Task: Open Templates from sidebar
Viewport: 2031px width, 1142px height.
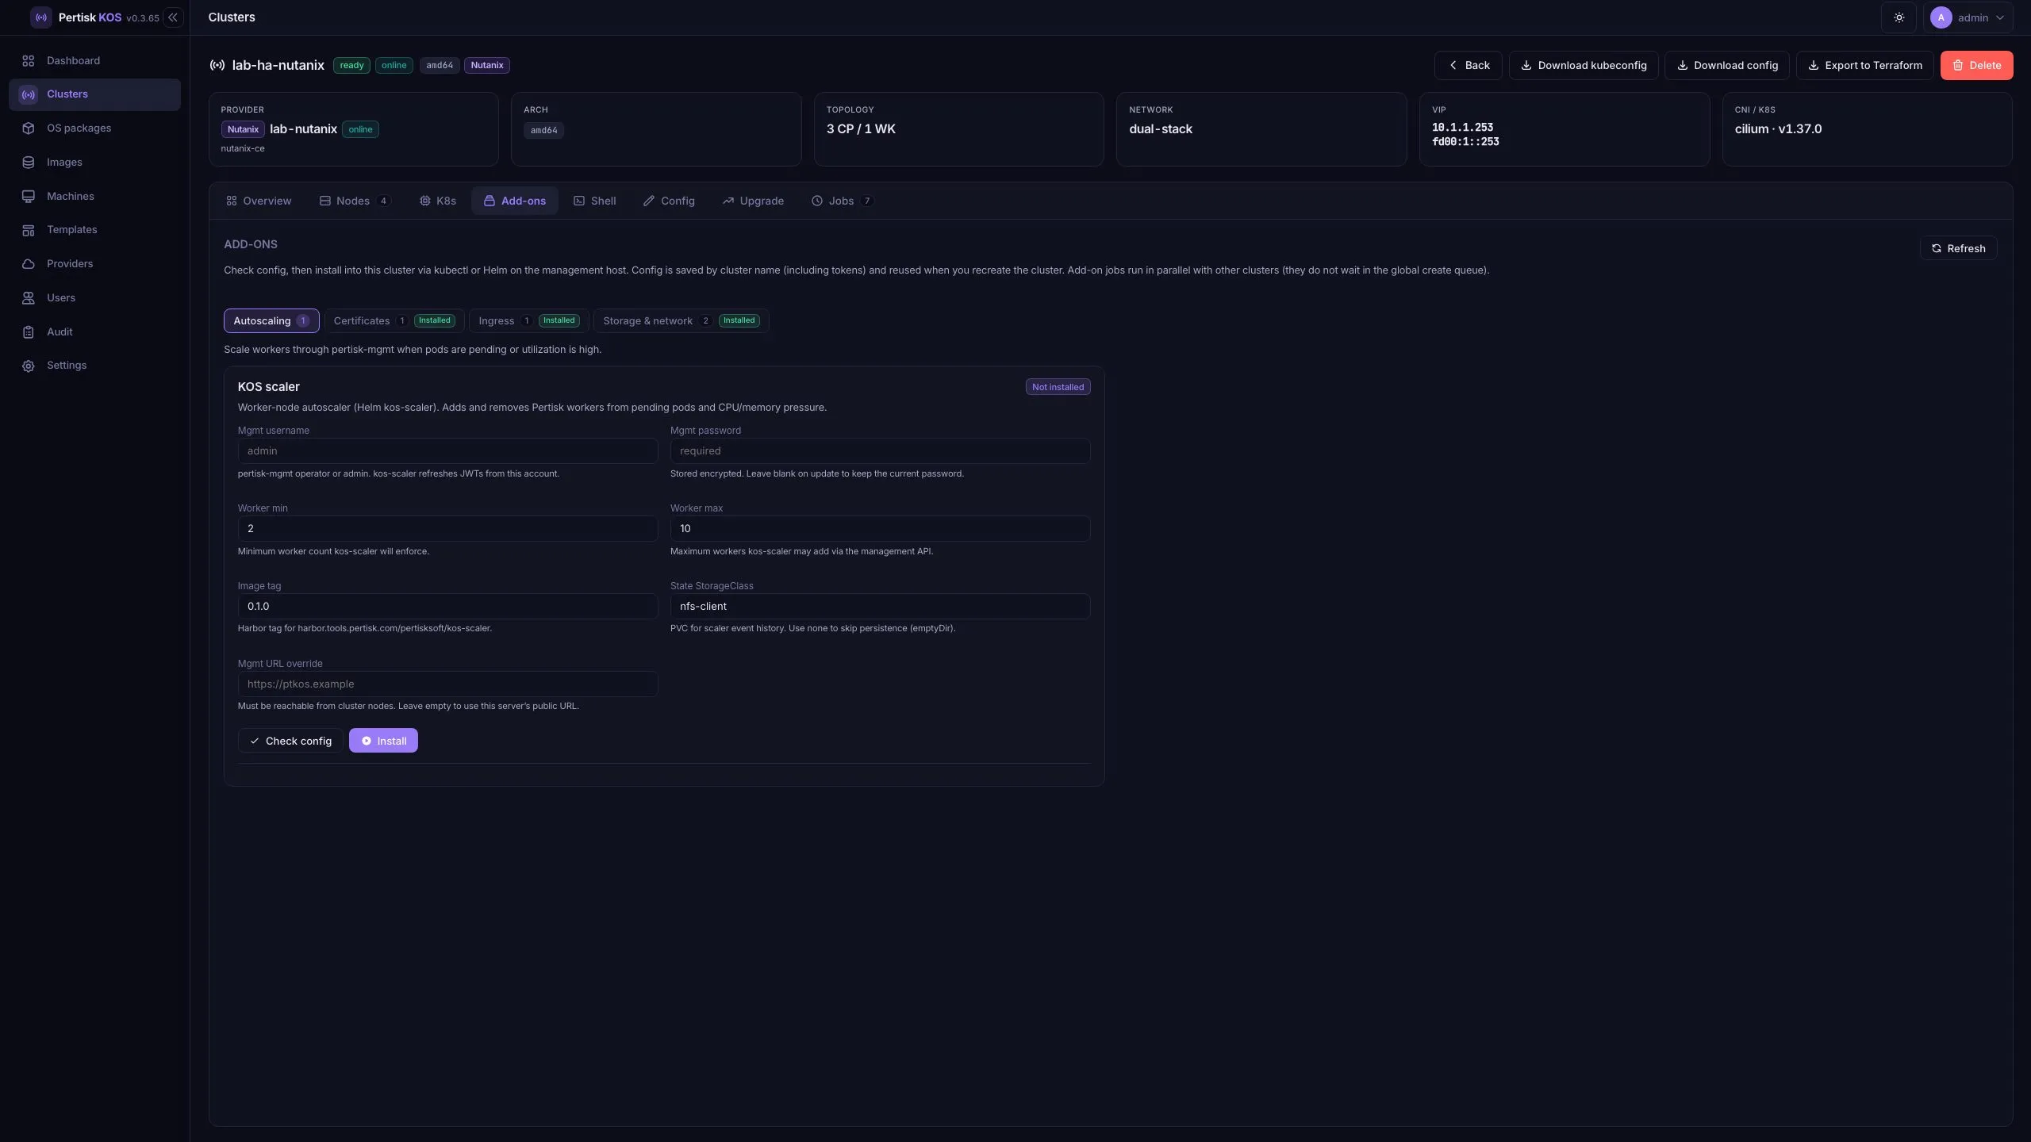Action: pyautogui.click(x=94, y=230)
